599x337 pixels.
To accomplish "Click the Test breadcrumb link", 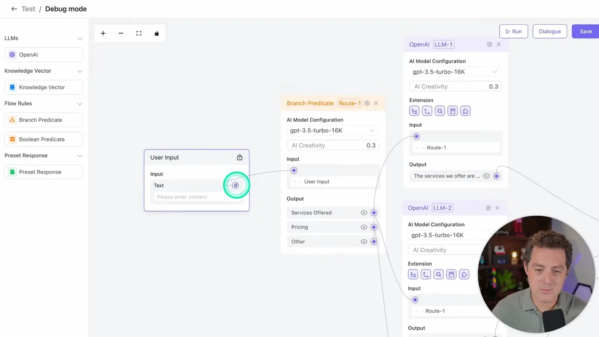I will [x=28, y=9].
